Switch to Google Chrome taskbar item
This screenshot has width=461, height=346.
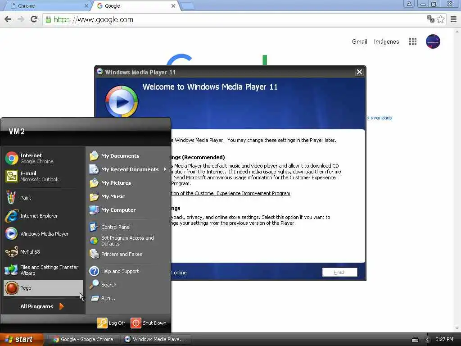click(x=83, y=339)
